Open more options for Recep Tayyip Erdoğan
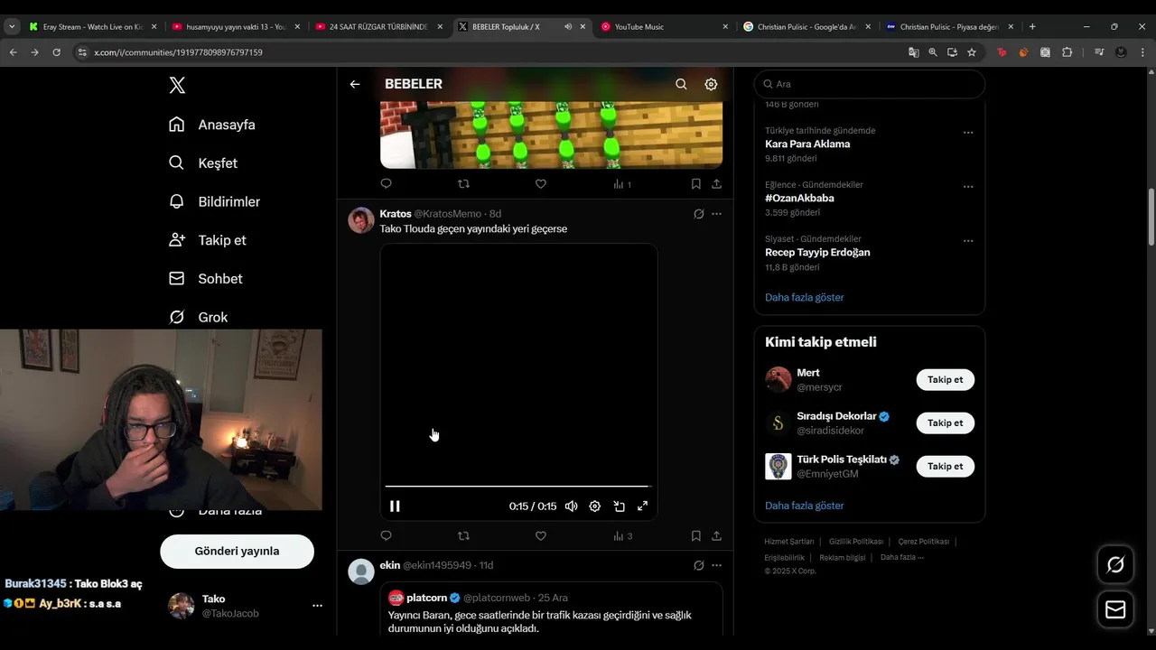1156x650 pixels. point(968,241)
